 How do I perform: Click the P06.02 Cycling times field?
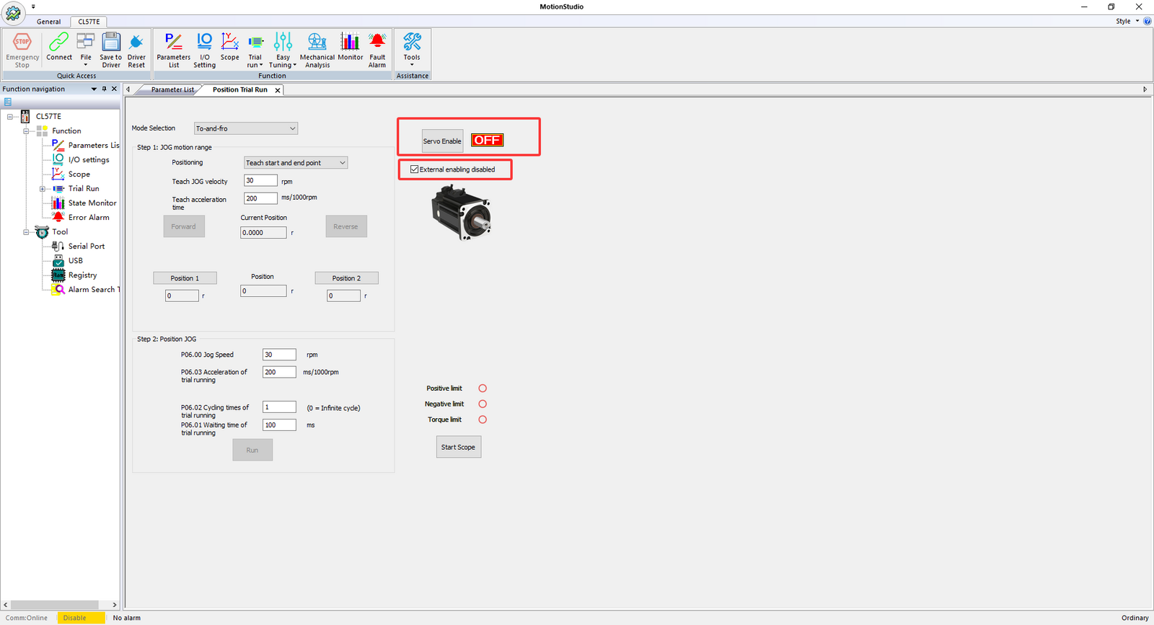click(x=279, y=407)
